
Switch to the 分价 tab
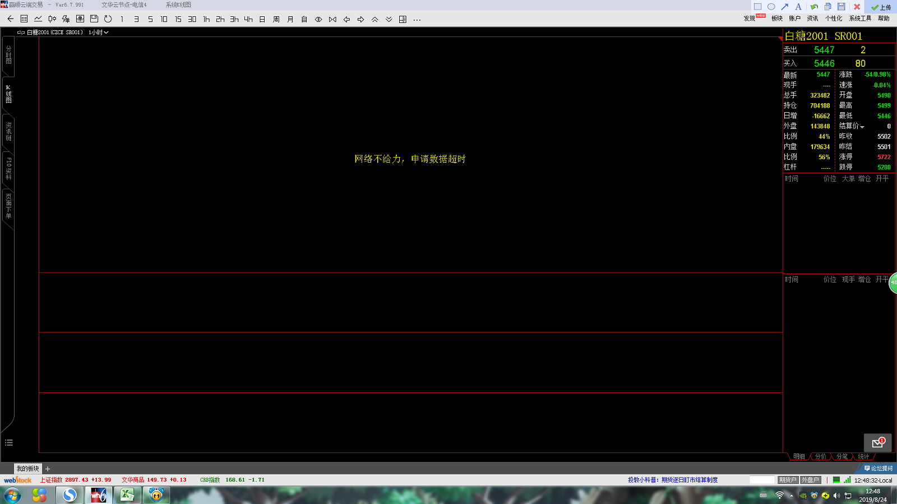pyautogui.click(x=821, y=456)
